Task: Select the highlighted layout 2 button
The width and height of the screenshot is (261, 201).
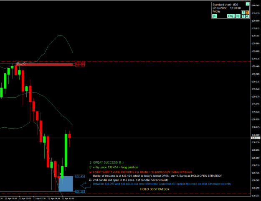Action: point(247,13)
